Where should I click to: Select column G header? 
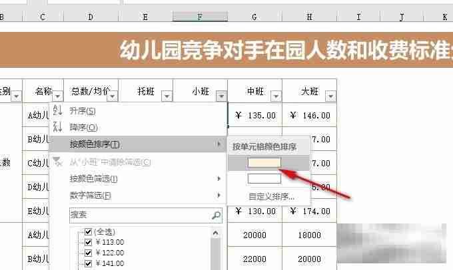[x=254, y=17]
